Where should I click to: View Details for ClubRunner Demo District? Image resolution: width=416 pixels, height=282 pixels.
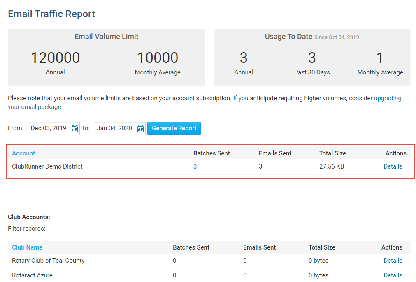393,166
